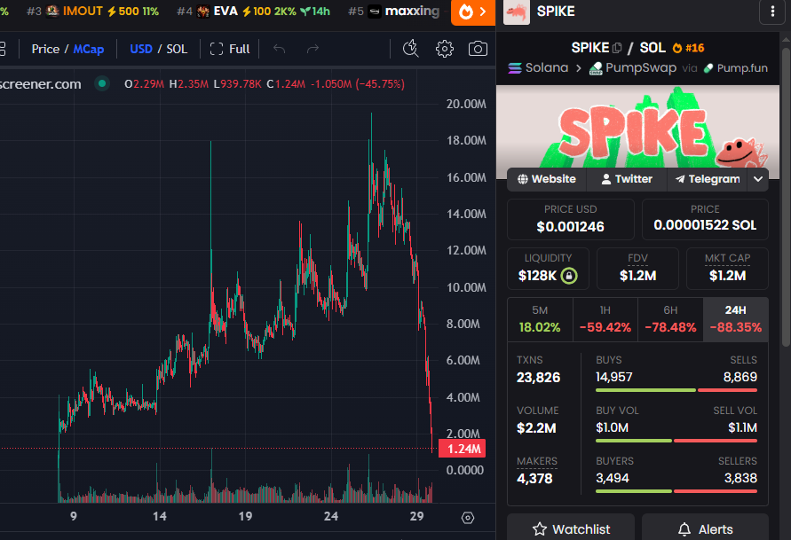Enter Full screen chart mode
791x540 pixels.
230,49
